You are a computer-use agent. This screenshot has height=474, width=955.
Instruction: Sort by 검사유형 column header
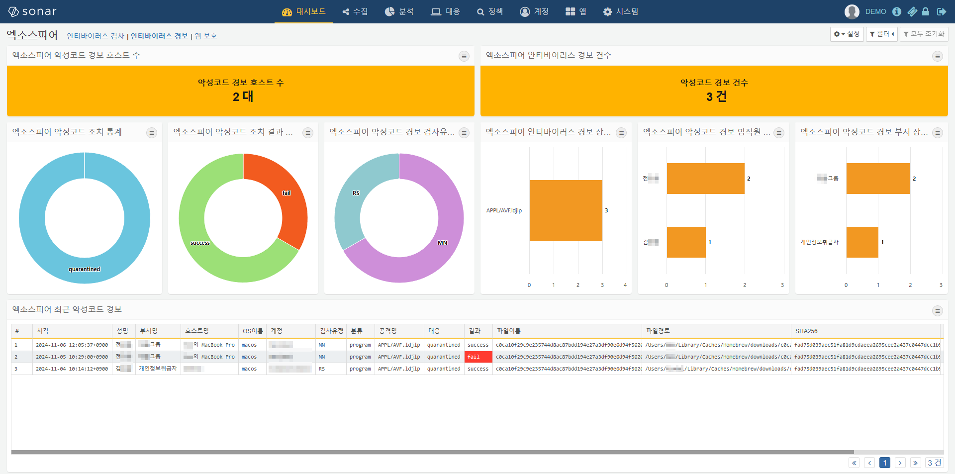331,331
